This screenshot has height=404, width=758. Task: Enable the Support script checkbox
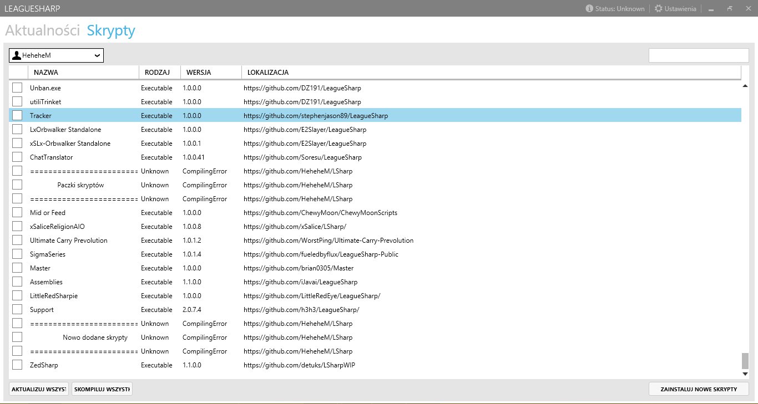pyautogui.click(x=17, y=309)
